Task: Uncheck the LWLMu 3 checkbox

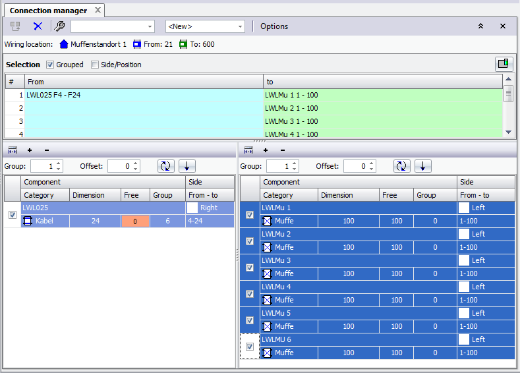Action: [250, 268]
